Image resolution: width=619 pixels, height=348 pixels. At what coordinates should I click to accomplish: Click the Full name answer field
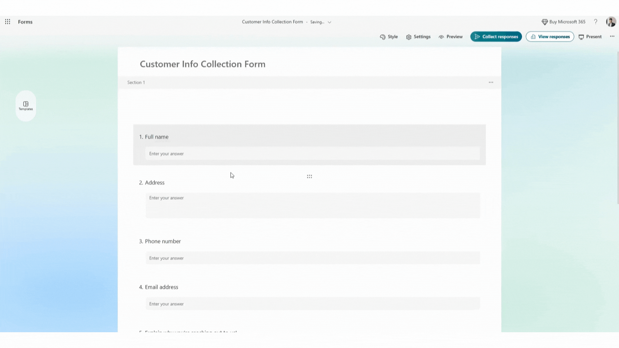click(x=312, y=154)
